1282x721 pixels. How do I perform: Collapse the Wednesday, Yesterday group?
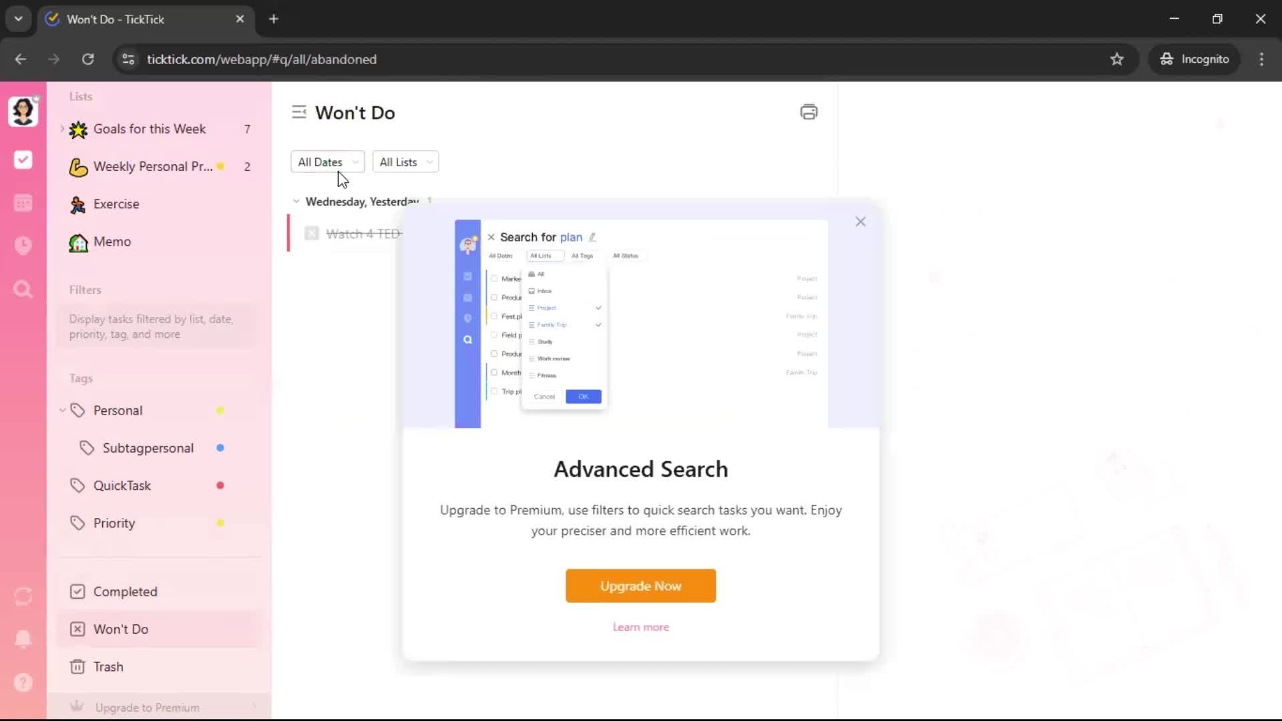click(296, 201)
